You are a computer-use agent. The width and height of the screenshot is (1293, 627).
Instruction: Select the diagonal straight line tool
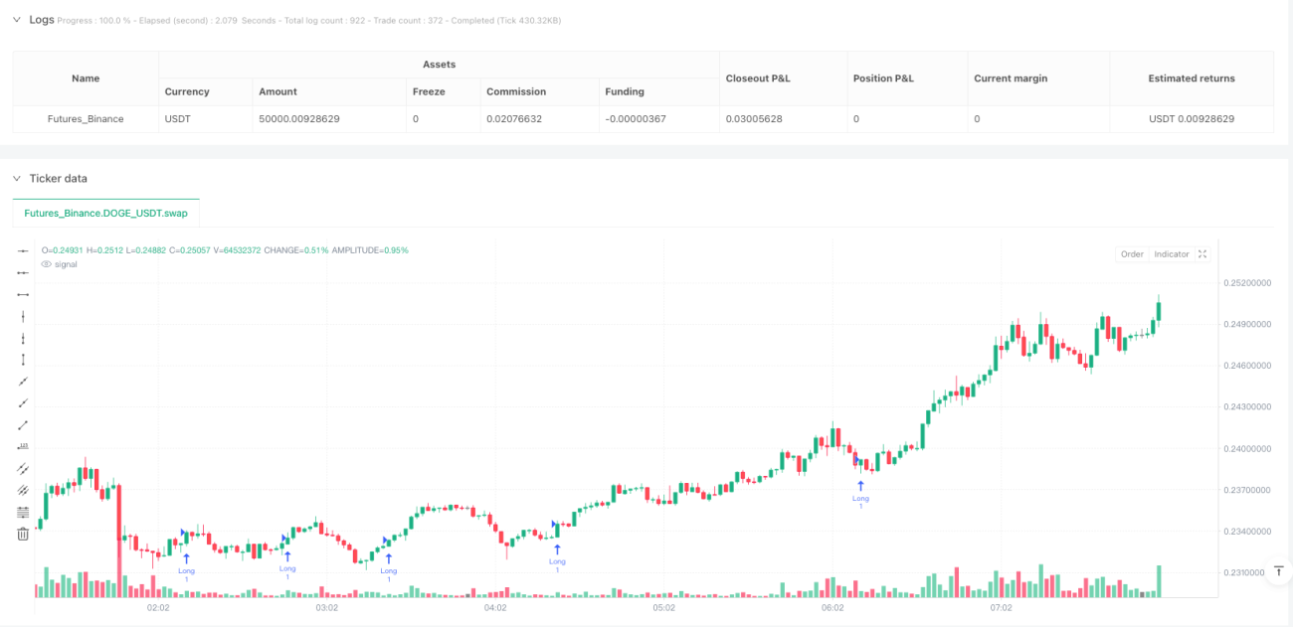(23, 382)
